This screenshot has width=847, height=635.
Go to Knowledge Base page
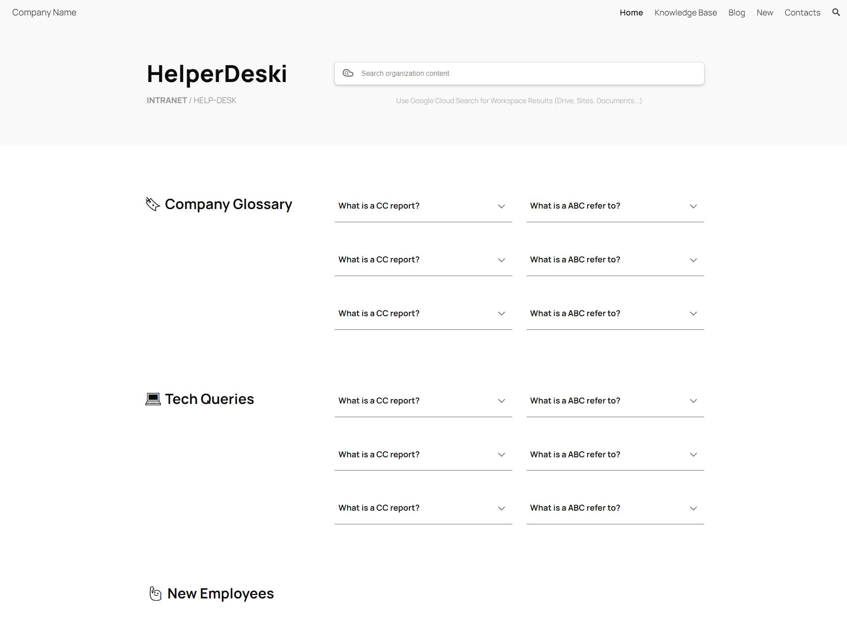[685, 13]
